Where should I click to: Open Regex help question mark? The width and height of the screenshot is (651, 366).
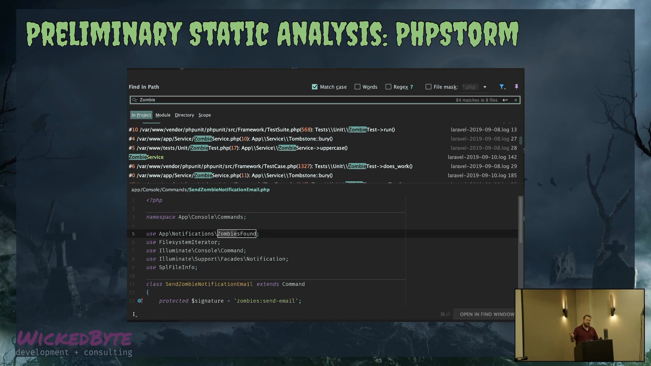pyautogui.click(x=412, y=87)
